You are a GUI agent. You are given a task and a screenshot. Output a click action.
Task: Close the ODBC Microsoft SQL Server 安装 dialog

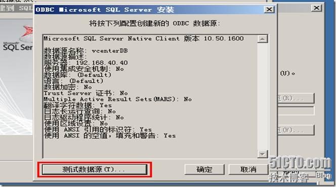click(269, 10)
